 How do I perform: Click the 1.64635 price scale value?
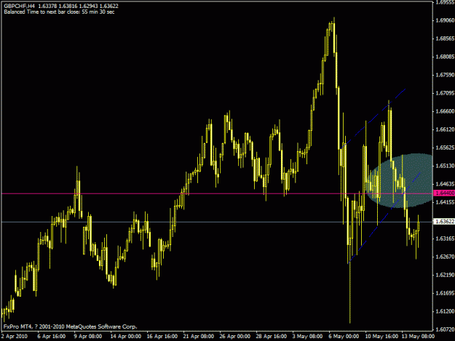445,184
